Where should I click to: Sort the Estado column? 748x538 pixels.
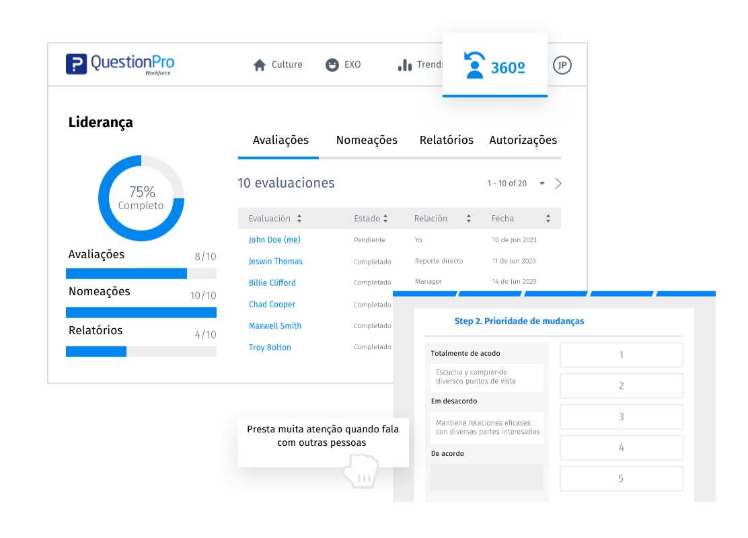pyautogui.click(x=385, y=219)
